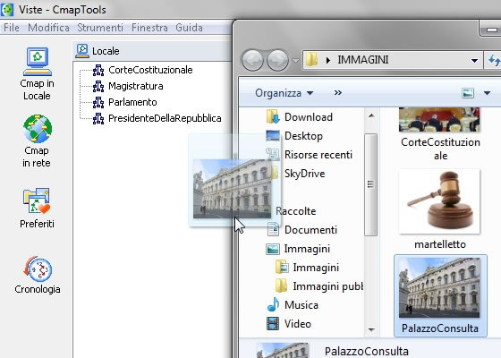
Task: Open the Cmap in rete view
Action: 37,141
